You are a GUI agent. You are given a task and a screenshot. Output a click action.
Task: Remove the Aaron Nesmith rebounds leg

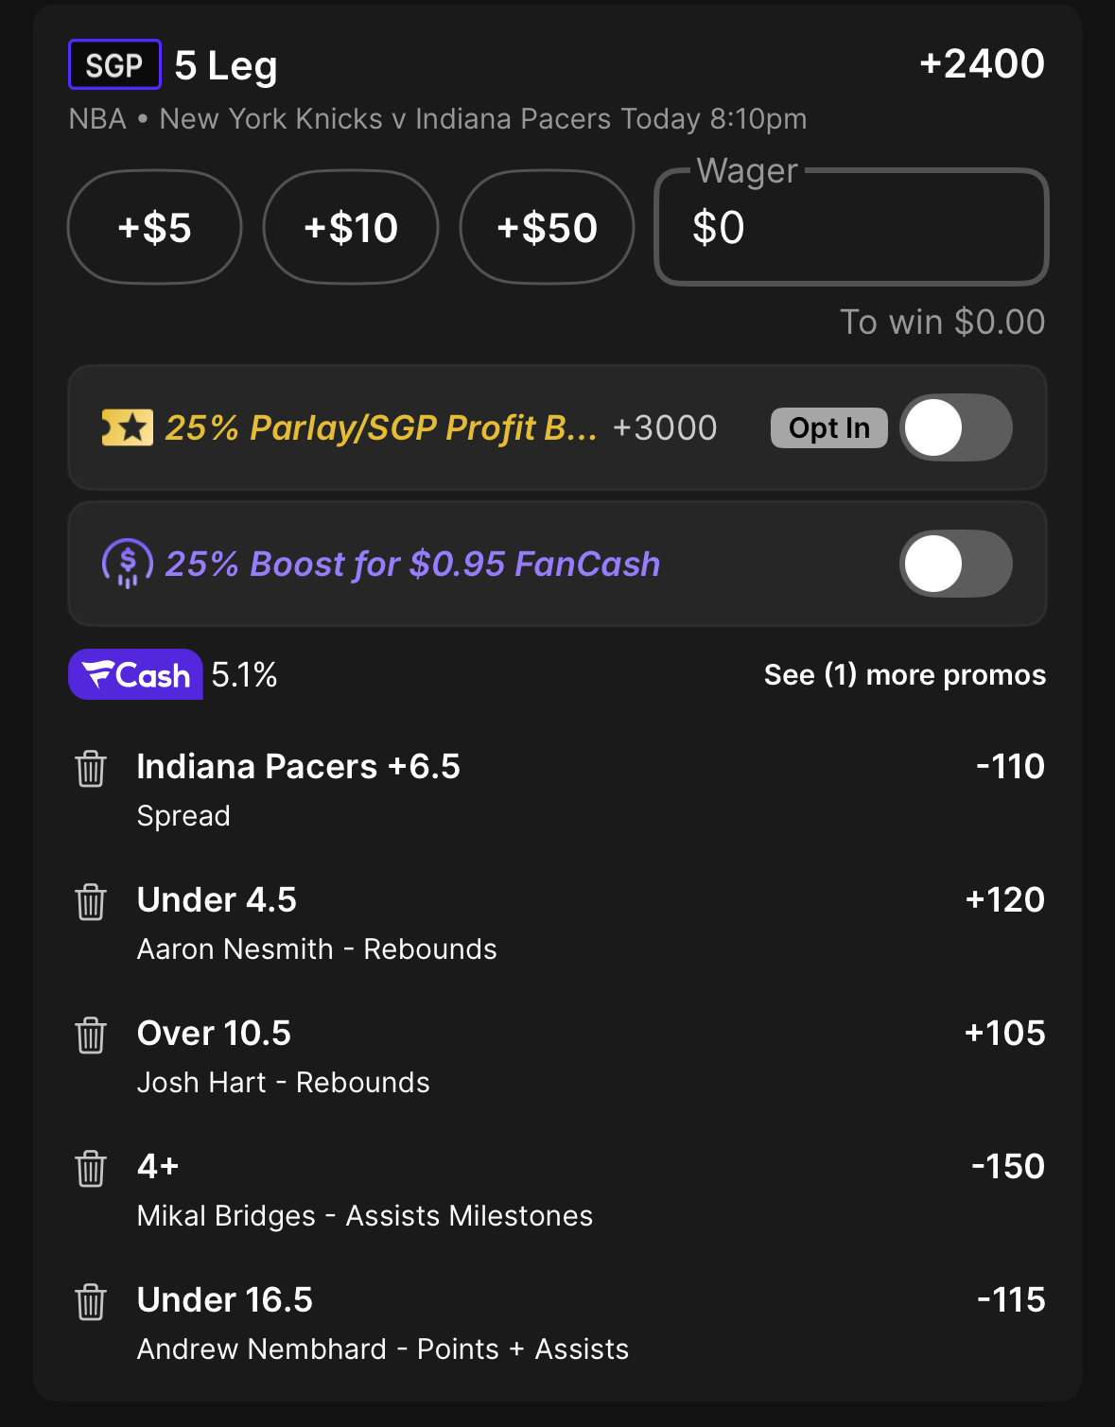click(x=91, y=902)
